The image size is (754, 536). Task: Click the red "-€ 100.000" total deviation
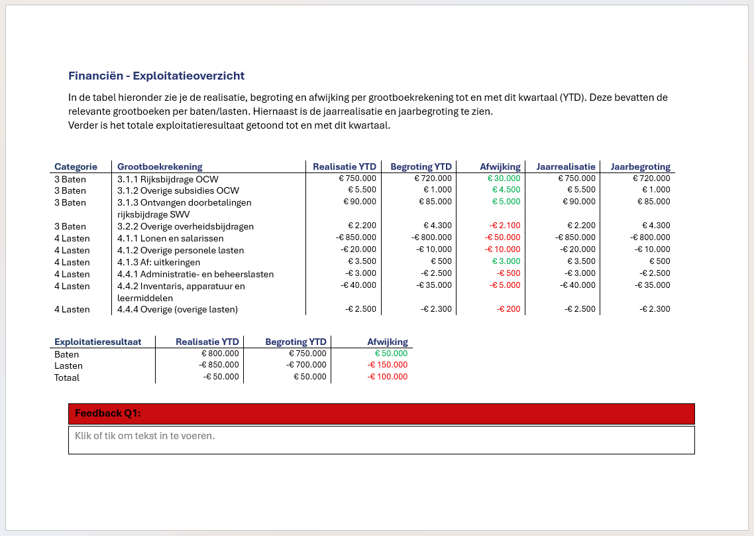[388, 377]
